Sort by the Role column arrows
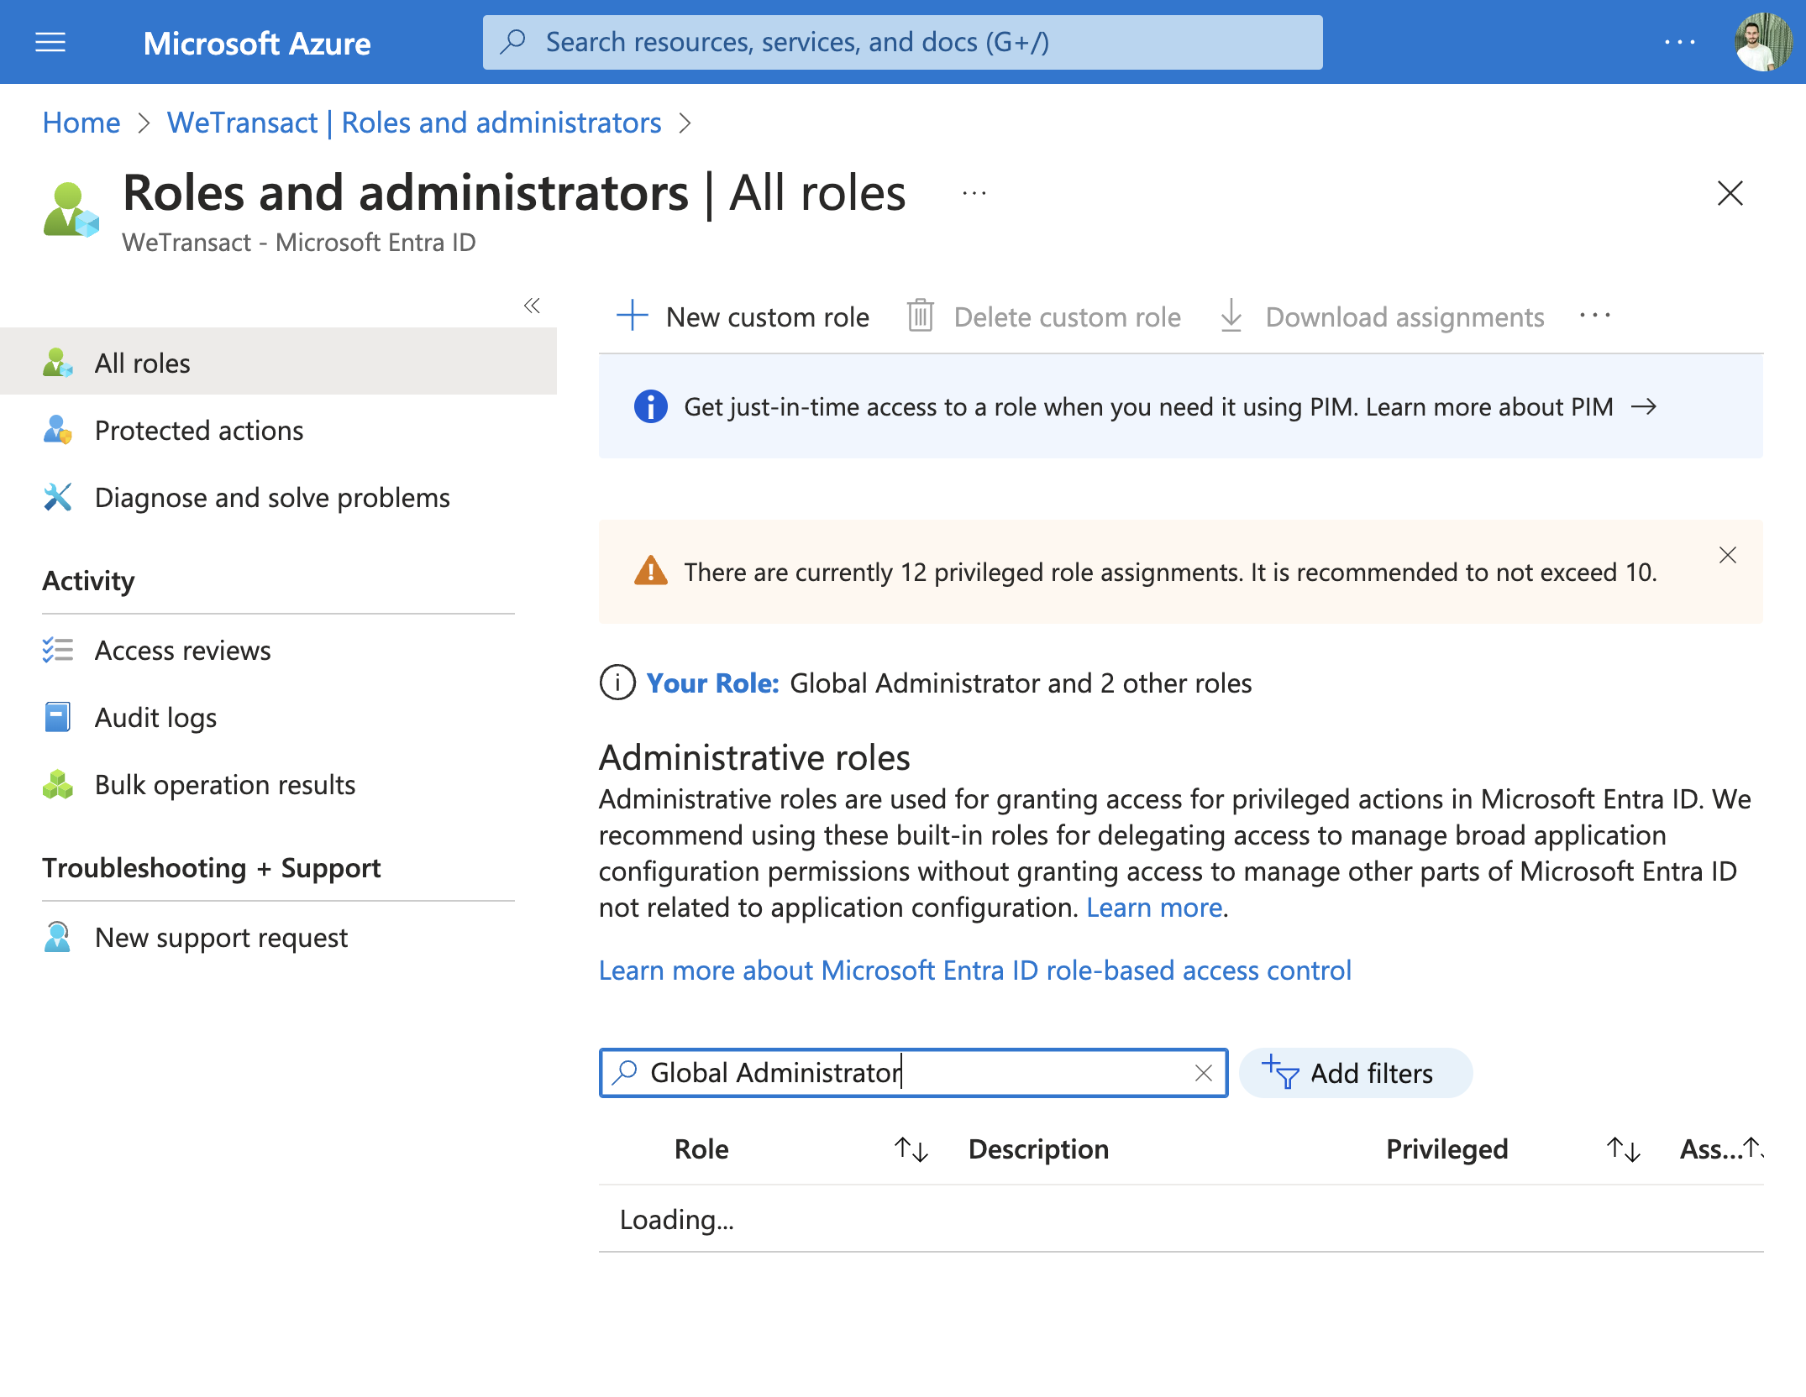 coord(911,1149)
